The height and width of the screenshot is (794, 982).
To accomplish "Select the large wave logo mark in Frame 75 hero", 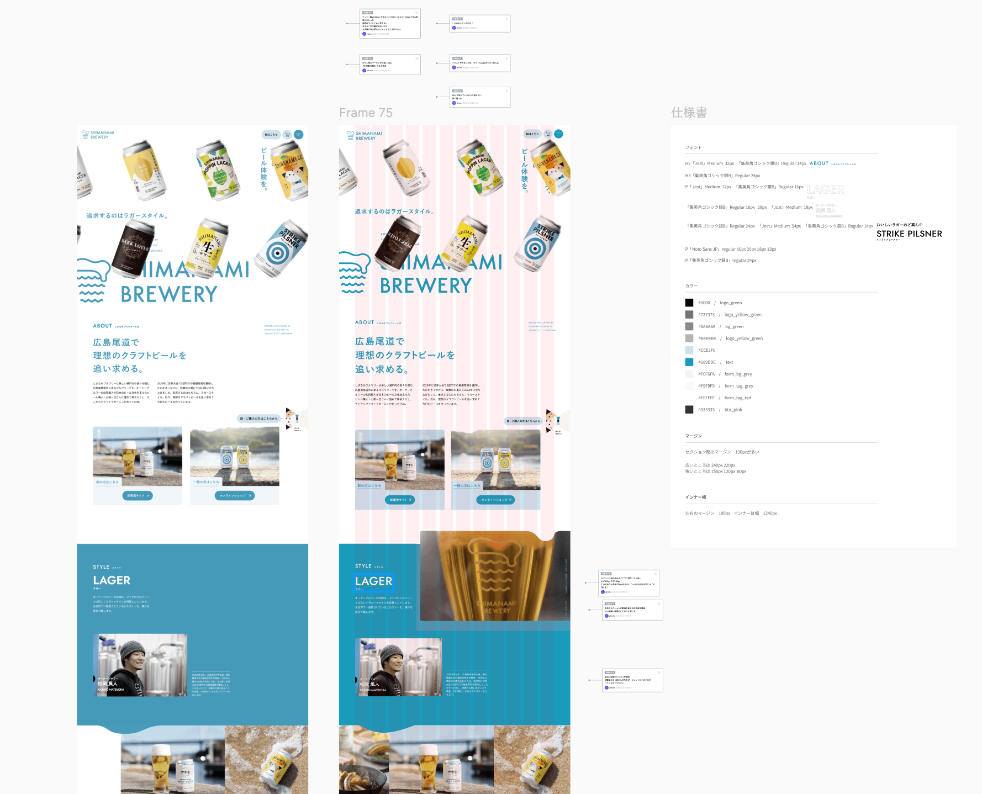I will click(x=353, y=272).
